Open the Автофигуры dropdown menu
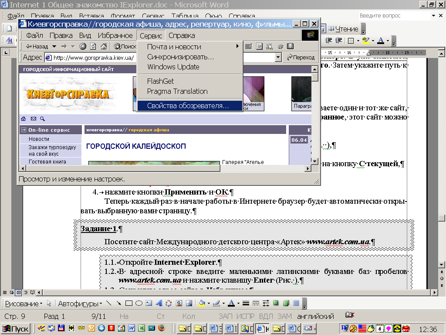The height and width of the screenshot is (335, 446). point(80,304)
